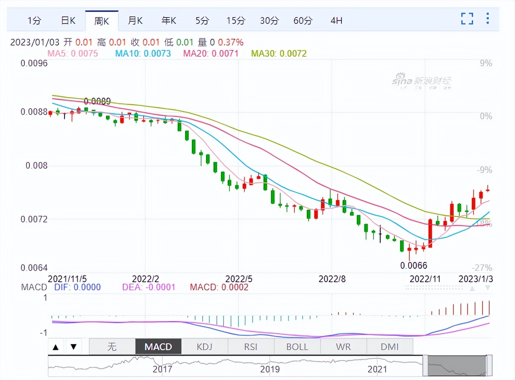Switch to 1分 one-minute chart
The width and height of the screenshot is (515, 380).
(34, 21)
